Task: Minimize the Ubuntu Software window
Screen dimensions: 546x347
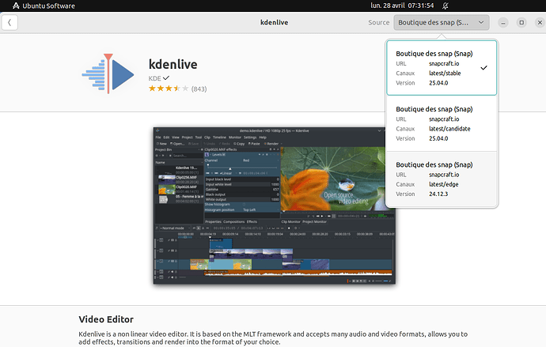Action: pos(503,23)
